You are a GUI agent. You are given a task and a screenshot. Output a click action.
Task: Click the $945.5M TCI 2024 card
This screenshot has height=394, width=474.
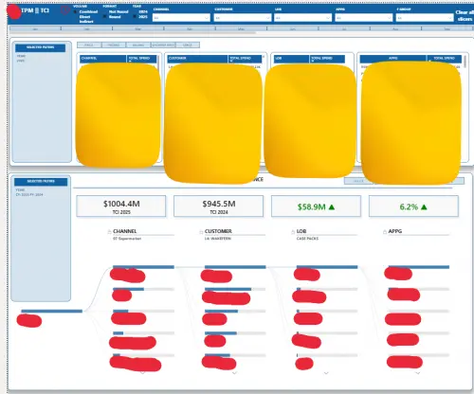218,206
